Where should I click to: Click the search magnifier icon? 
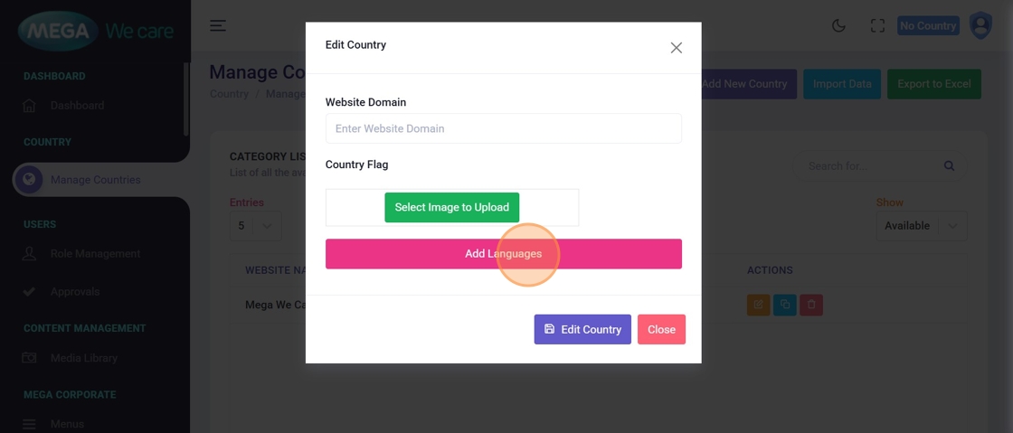[949, 166]
